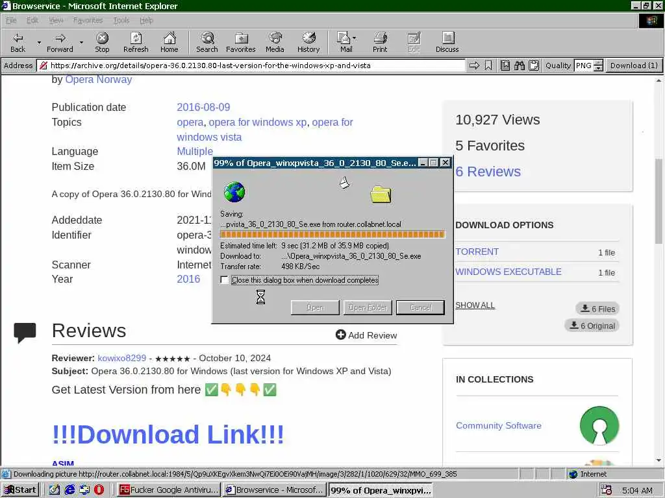Viewport: 665px width, 498px height.
Task: Click the Back arrow toolbar button
Action: (x=18, y=42)
